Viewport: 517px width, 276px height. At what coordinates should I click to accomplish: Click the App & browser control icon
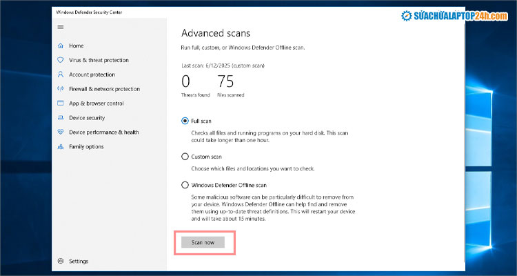pyautogui.click(x=61, y=103)
